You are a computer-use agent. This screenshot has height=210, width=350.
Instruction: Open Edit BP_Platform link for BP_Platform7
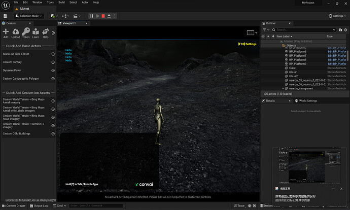coord(337,56)
